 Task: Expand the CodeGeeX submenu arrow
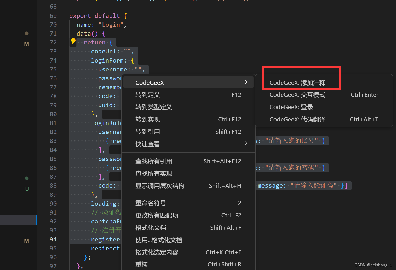click(x=245, y=82)
